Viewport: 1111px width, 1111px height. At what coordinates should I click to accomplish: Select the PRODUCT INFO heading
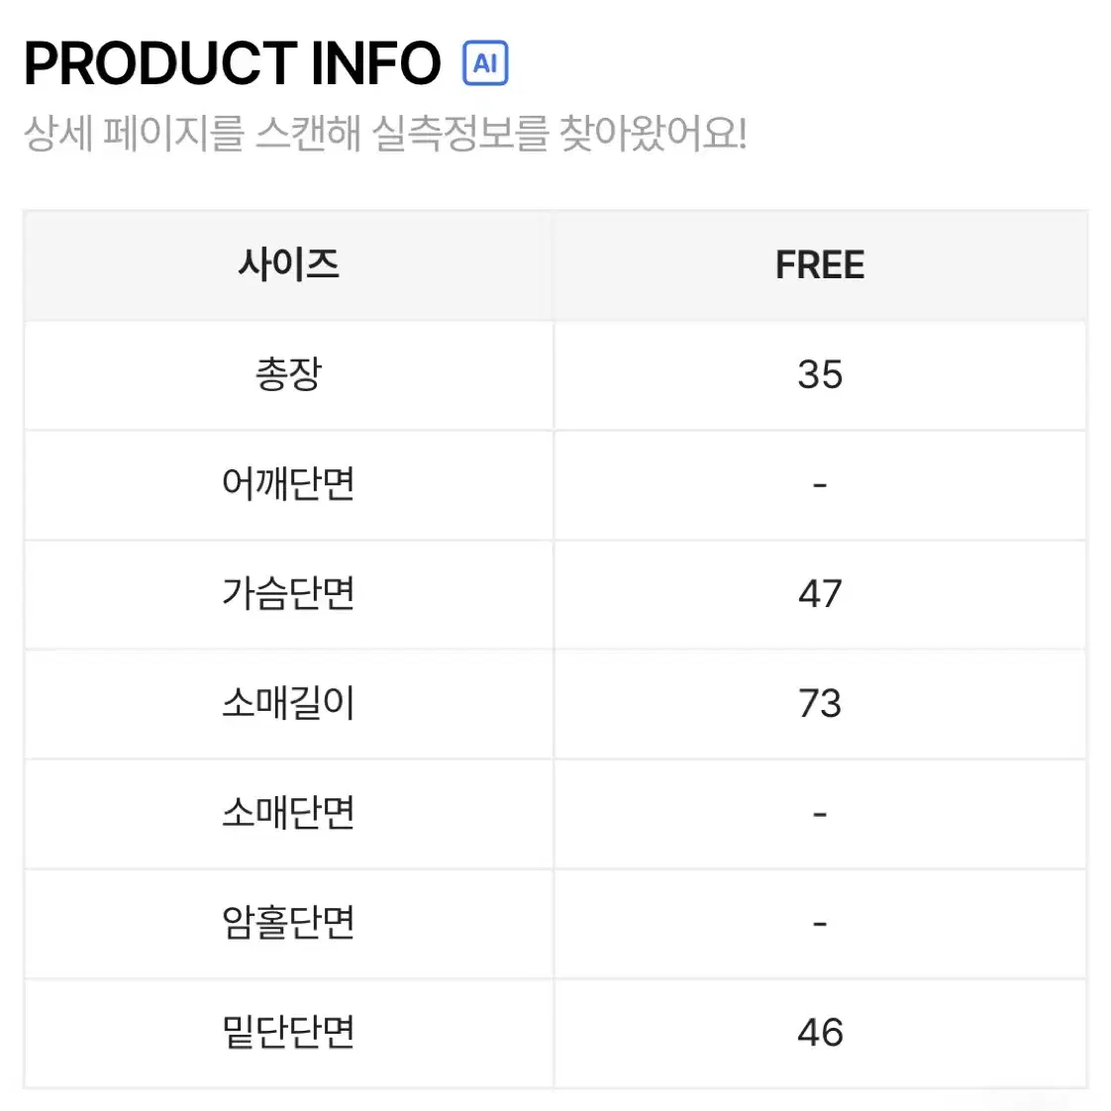point(233,63)
